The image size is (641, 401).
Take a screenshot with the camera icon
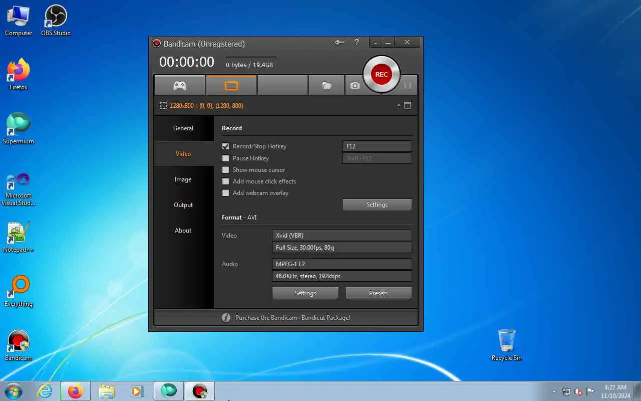[355, 85]
